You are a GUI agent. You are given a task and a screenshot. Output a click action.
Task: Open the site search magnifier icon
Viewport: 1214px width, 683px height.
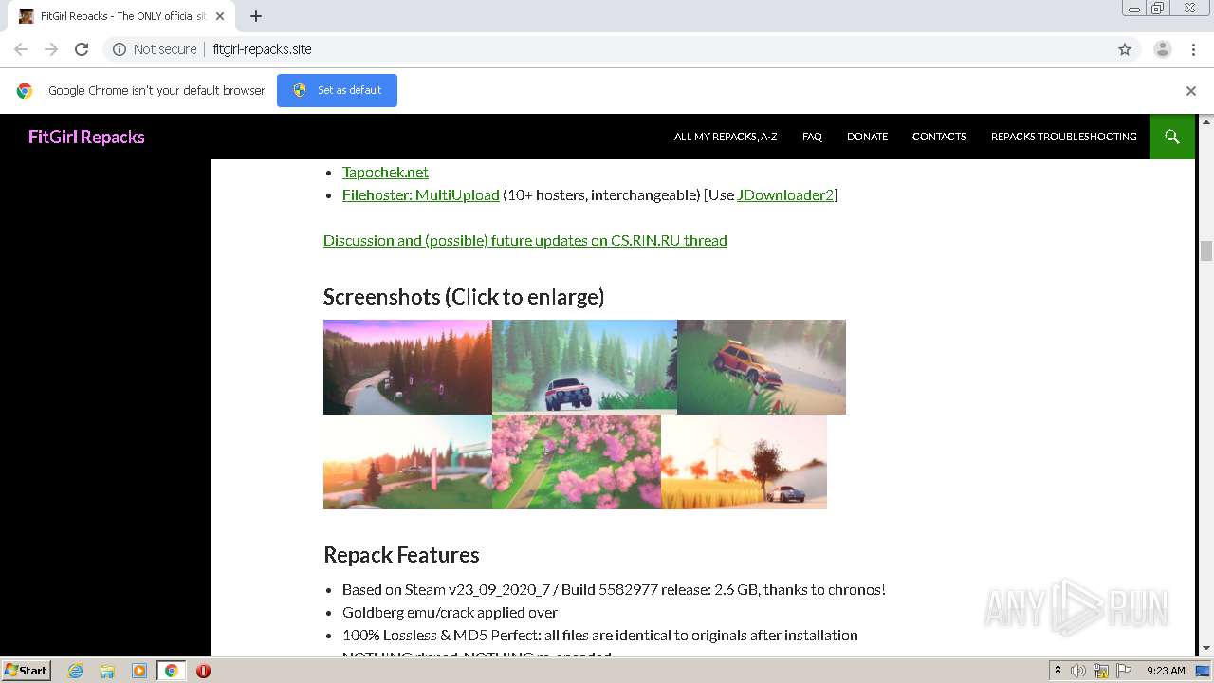click(1172, 137)
